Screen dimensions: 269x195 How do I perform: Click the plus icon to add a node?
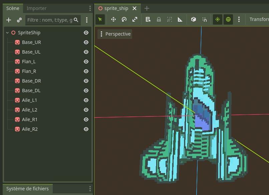9,20
